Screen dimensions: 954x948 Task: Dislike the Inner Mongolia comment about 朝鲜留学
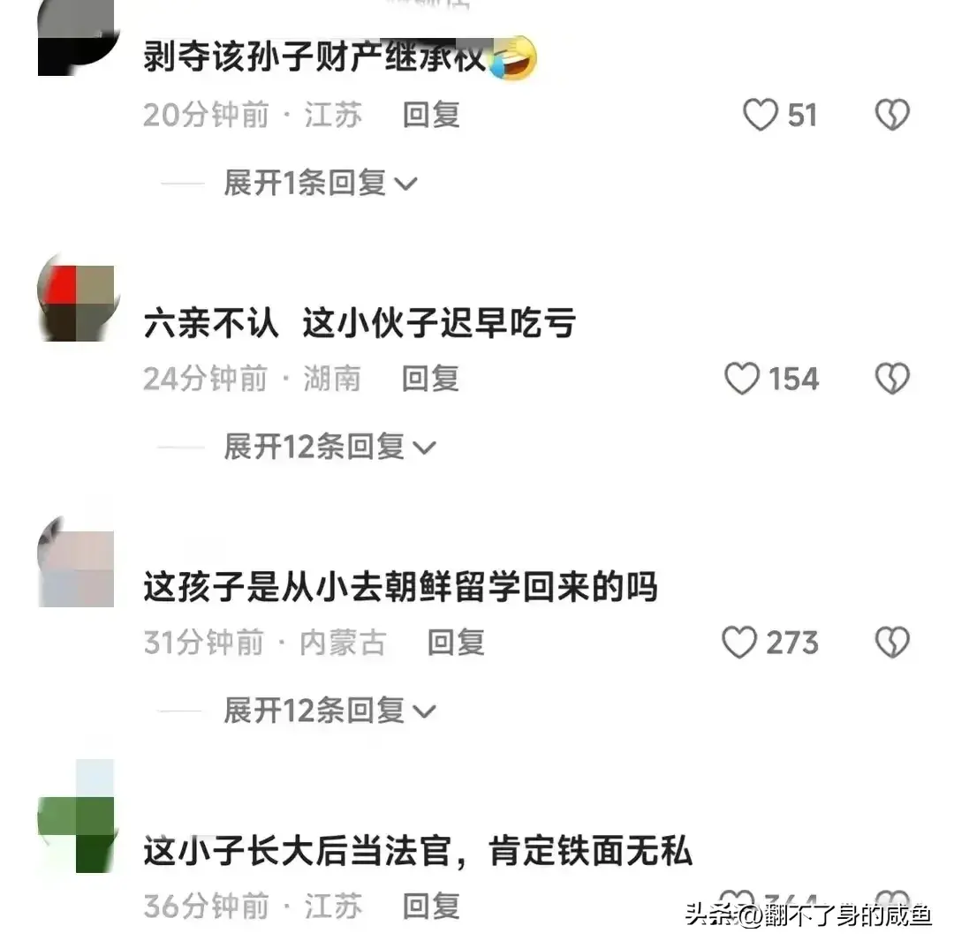click(892, 642)
